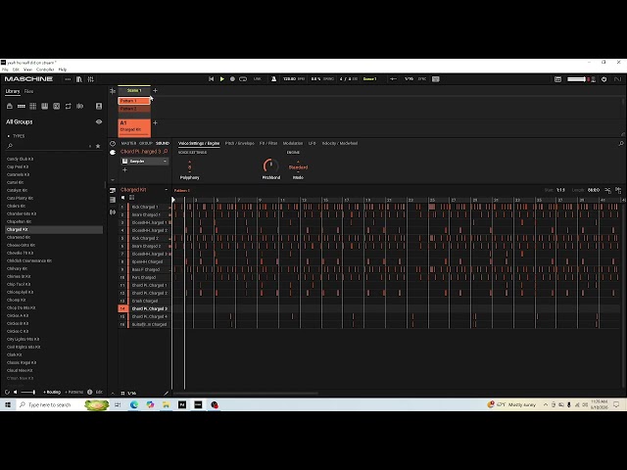Open the three-dots header menu
This screenshot has height=470, width=627.
(68, 79)
